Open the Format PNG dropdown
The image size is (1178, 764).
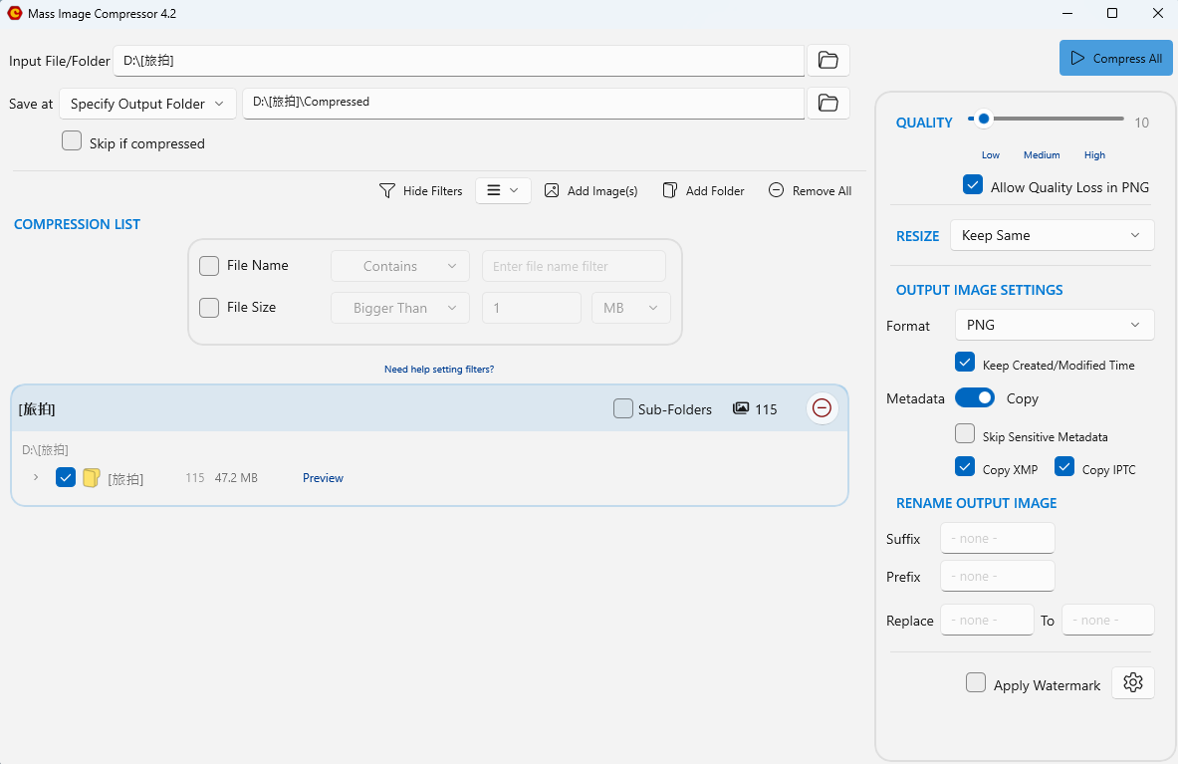click(x=1054, y=325)
